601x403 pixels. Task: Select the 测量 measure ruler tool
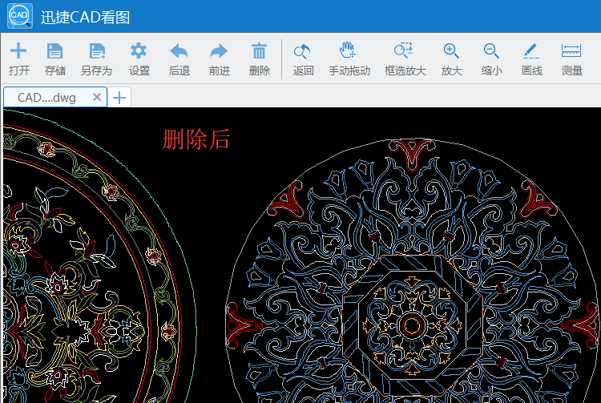571,50
